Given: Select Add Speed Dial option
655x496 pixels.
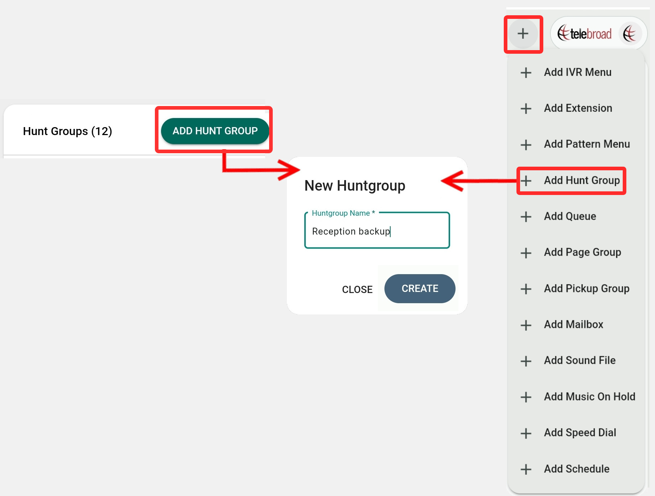Looking at the screenshot, I should point(576,433).
